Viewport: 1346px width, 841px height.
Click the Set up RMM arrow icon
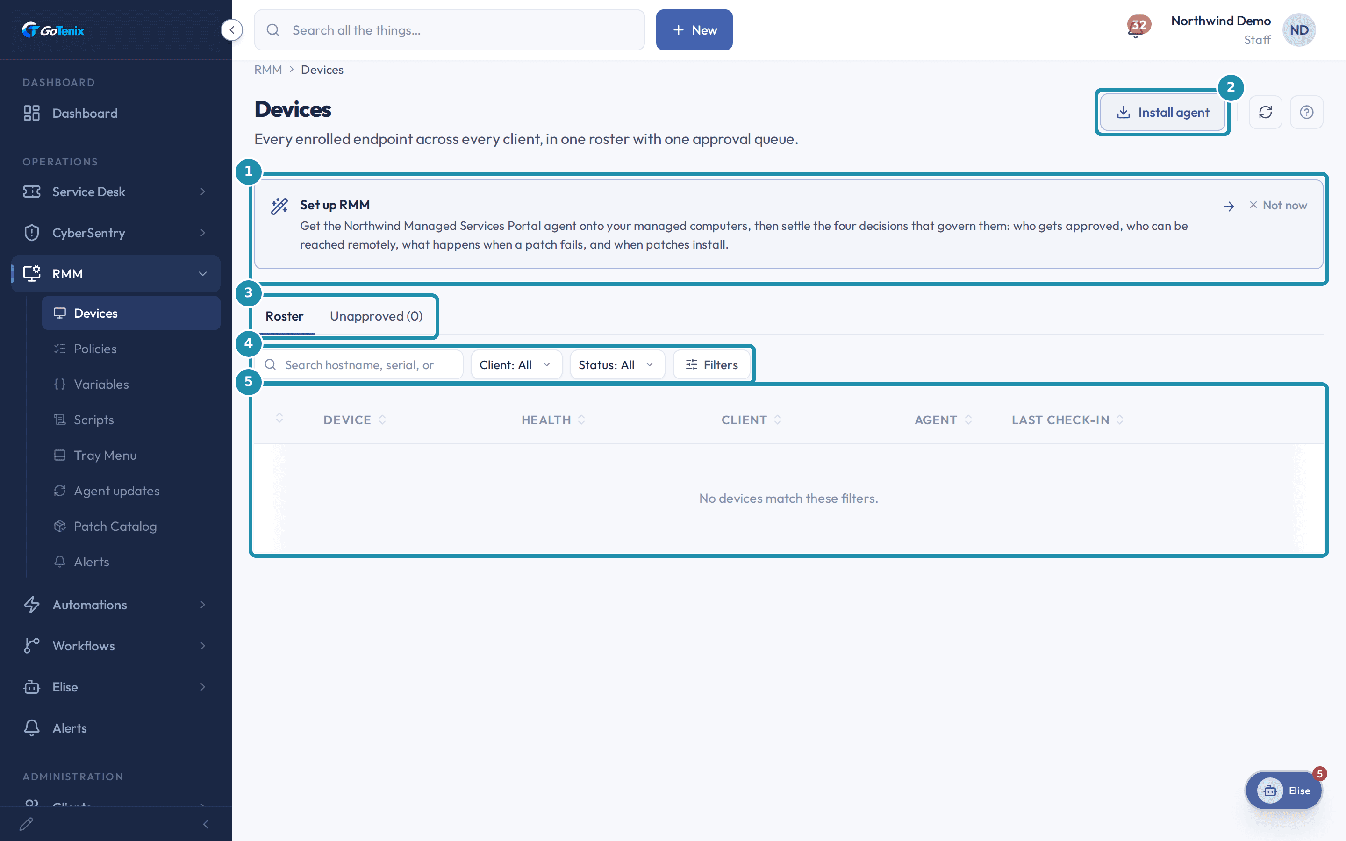click(x=1229, y=207)
